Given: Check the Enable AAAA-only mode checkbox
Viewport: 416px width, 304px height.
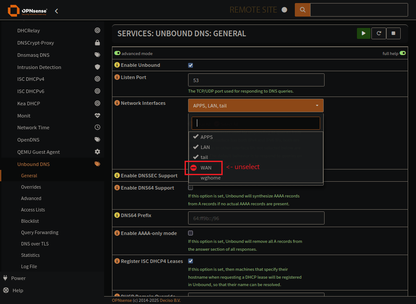Looking at the screenshot, I should pos(190,233).
